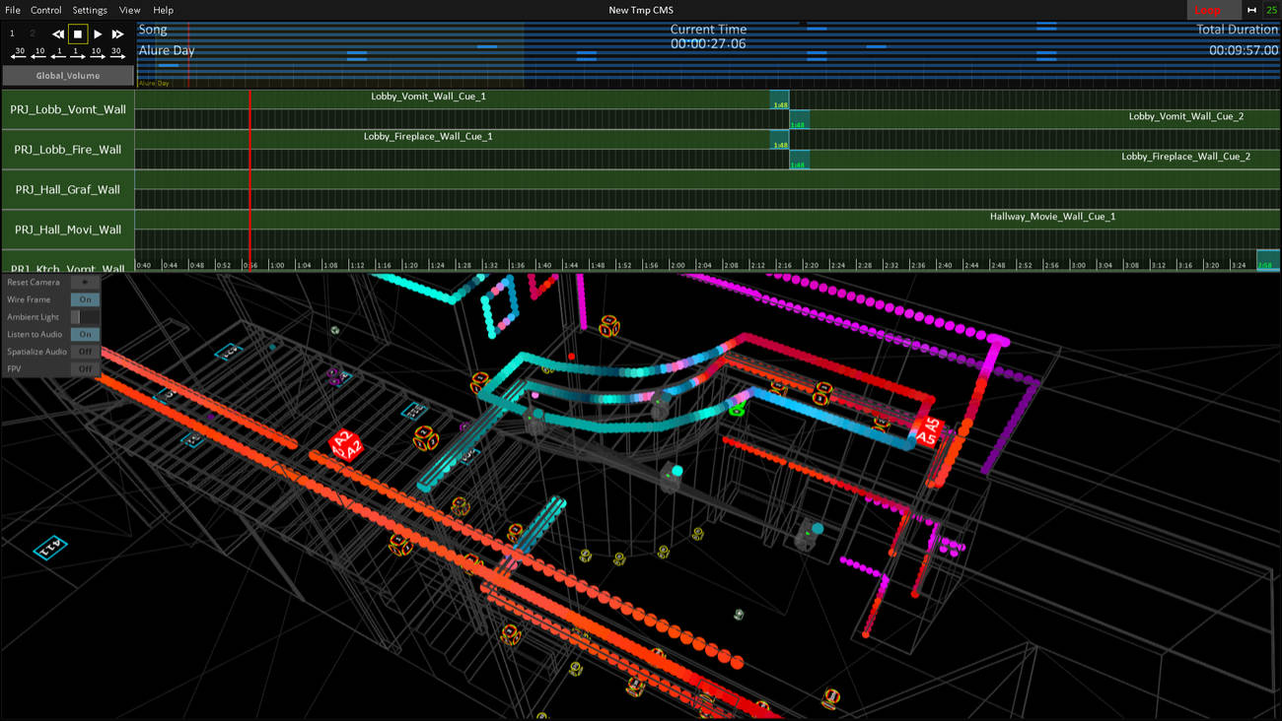Click the green speaker marker on curved truss
1282x721 pixels.
tap(736, 408)
